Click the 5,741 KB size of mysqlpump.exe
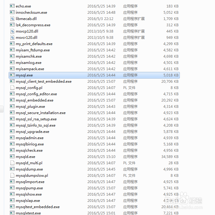Screen dimensions: 215x215 [171, 188]
